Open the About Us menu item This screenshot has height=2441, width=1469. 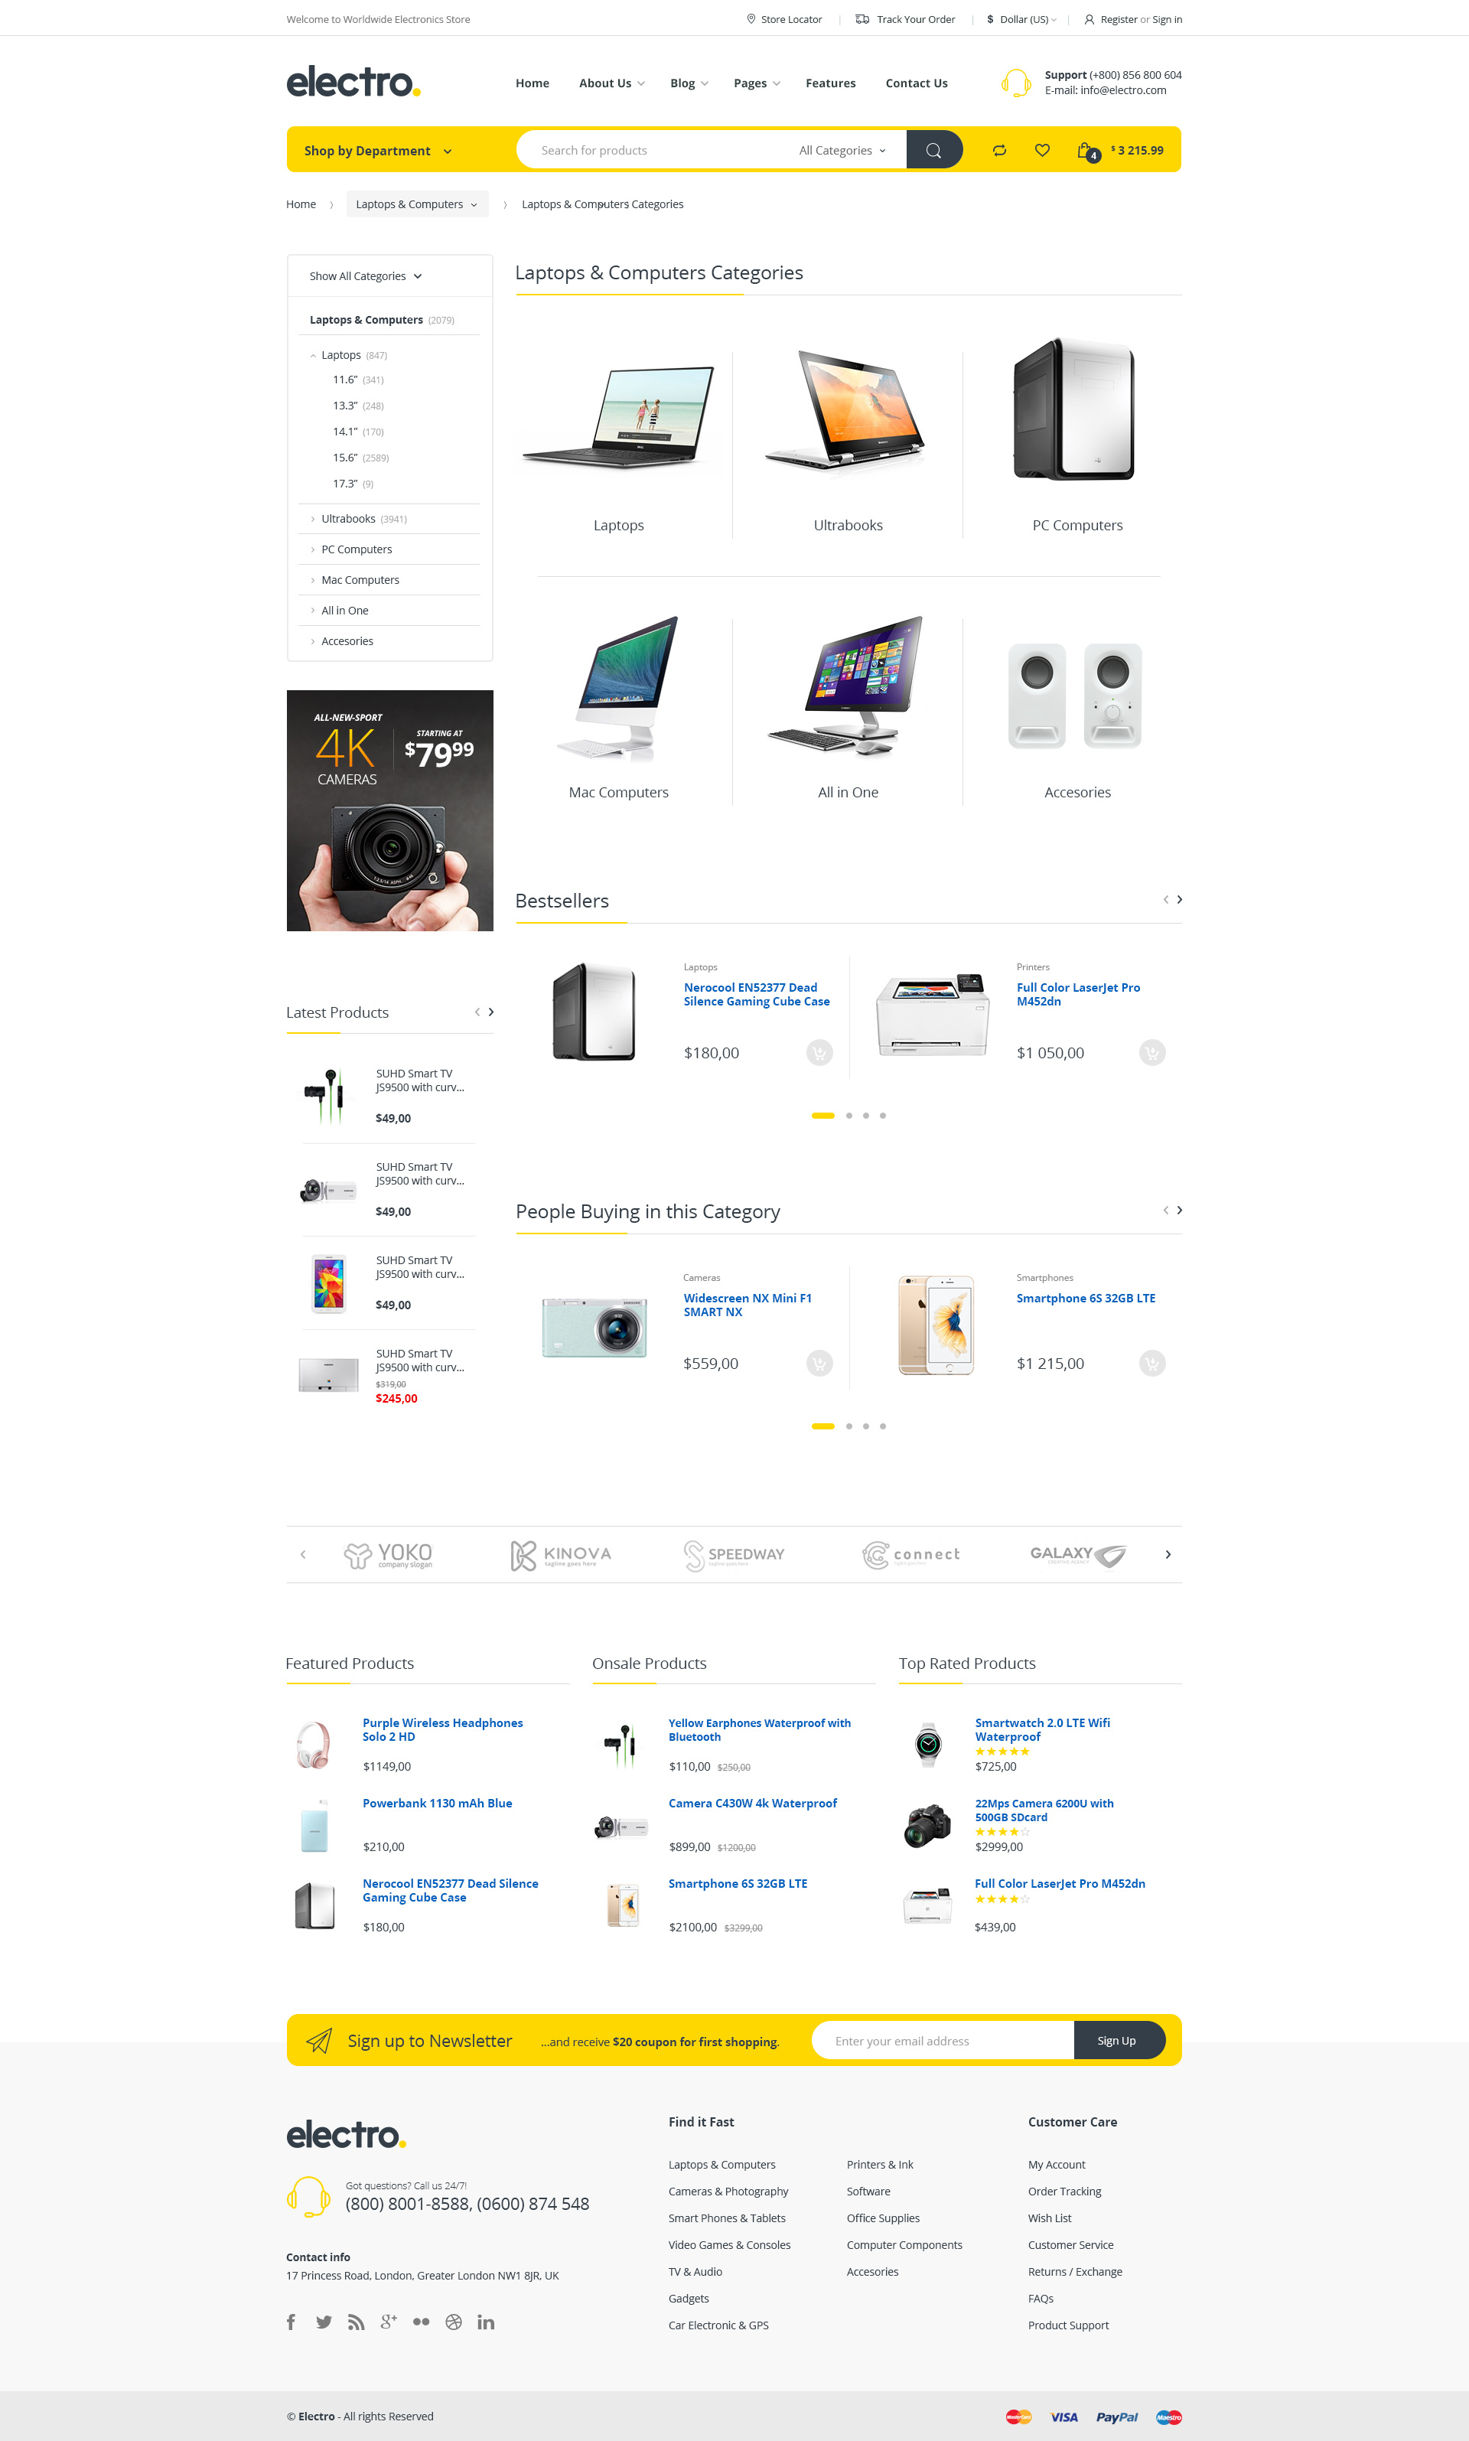(610, 82)
